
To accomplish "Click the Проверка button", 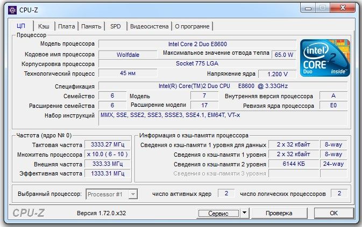I will (x=279, y=213).
